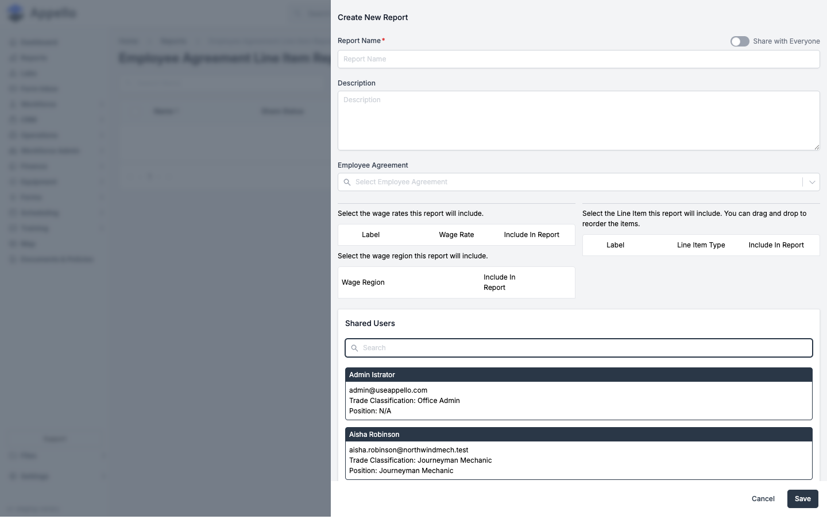Cancel the new report creation

coord(763,499)
